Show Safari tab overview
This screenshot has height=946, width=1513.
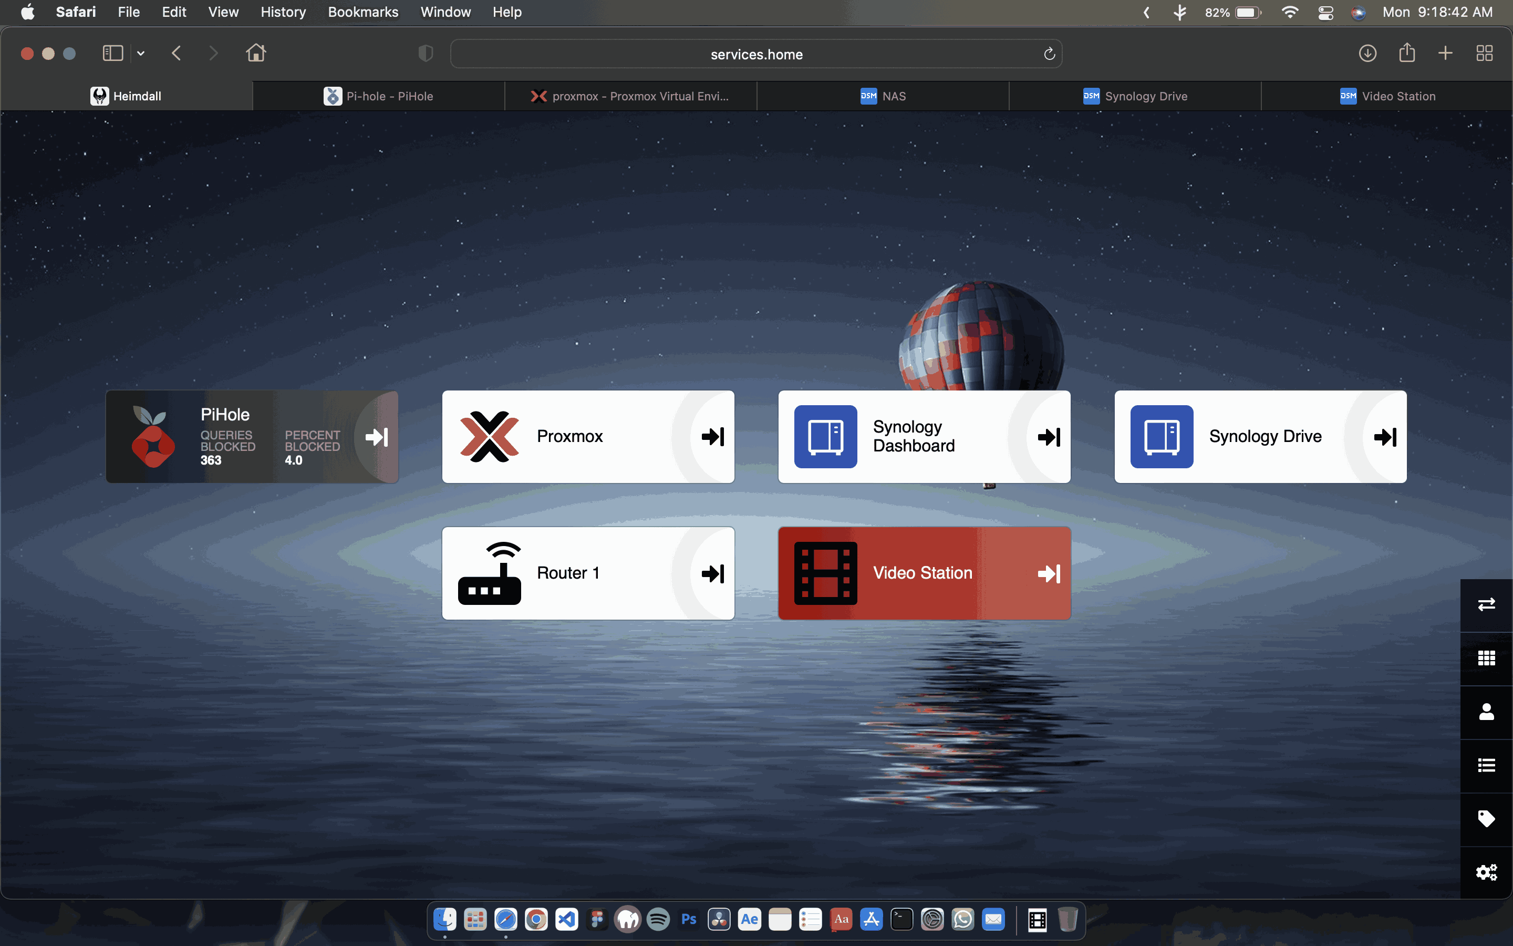coord(1484,53)
